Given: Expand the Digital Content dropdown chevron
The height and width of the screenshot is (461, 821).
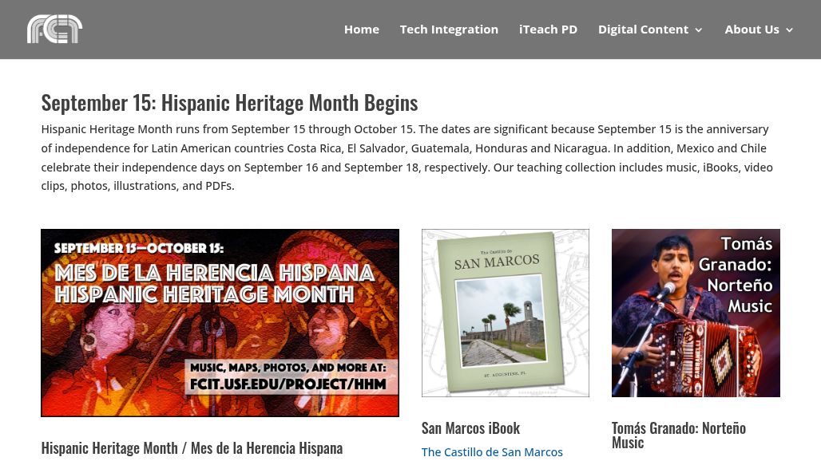Looking at the screenshot, I should 699,30.
